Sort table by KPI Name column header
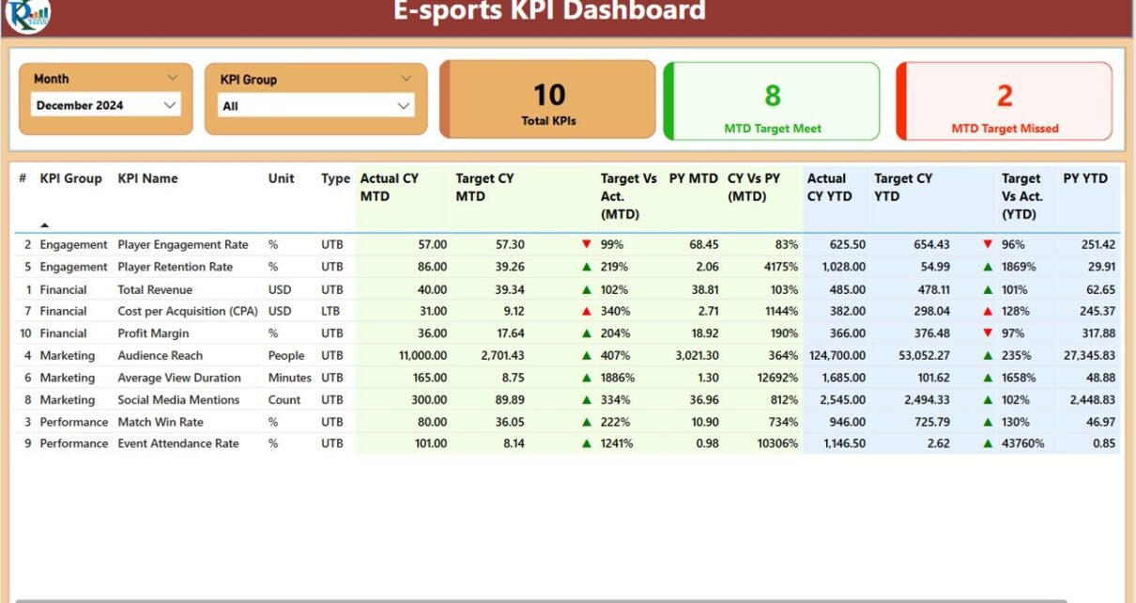 pyautogui.click(x=147, y=178)
